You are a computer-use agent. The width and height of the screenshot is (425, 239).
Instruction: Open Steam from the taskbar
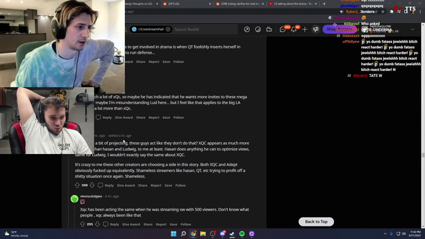click(x=232, y=234)
